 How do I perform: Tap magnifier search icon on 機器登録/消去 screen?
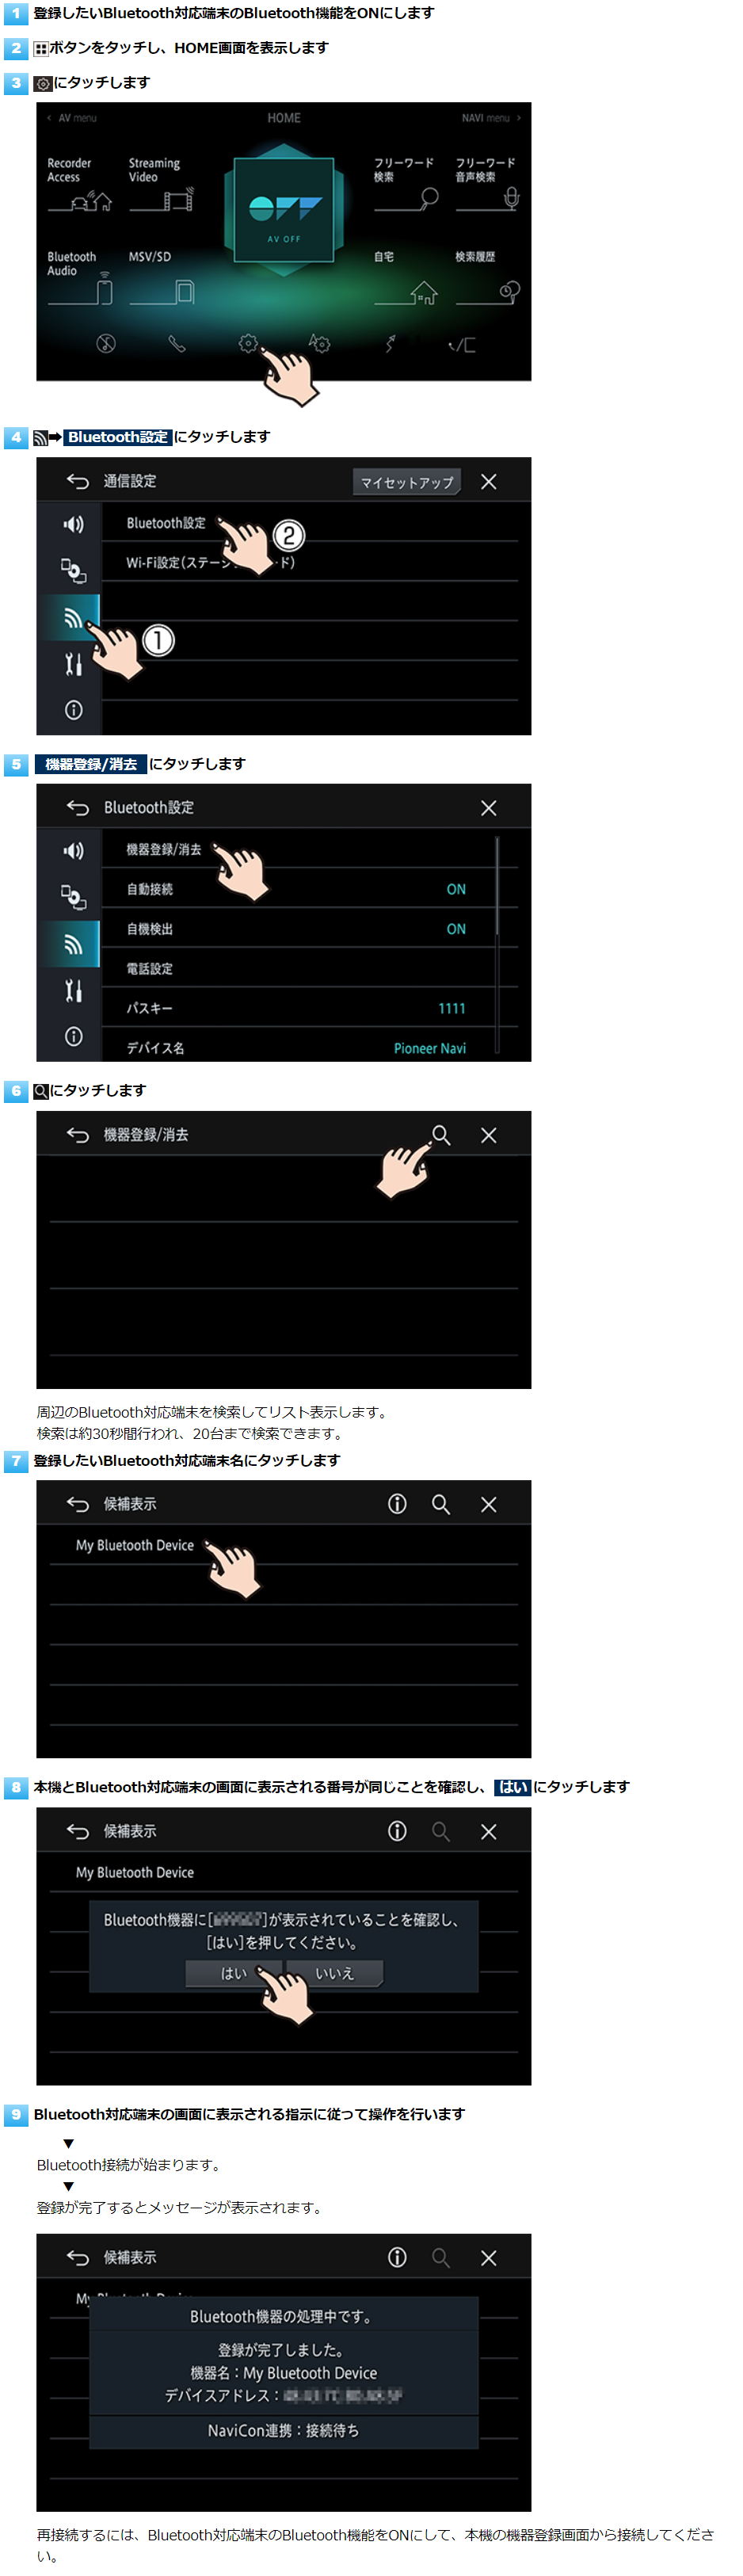click(440, 1134)
